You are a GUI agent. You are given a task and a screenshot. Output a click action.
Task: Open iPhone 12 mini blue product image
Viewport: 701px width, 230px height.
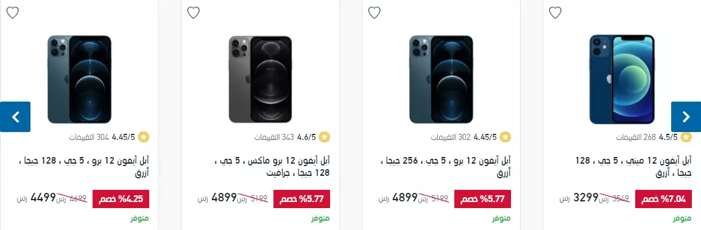622,79
